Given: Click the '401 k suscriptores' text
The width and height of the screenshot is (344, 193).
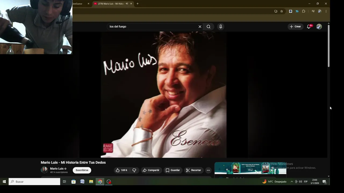Looking at the screenshot, I should pyautogui.click(x=59, y=172).
